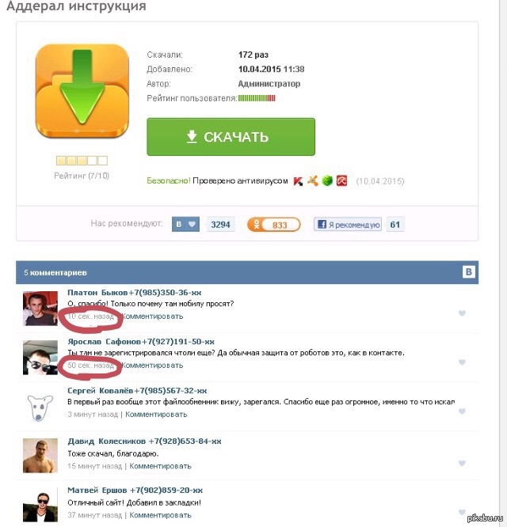Open Платон Быков profile link
507x527 pixels.
[97, 293]
